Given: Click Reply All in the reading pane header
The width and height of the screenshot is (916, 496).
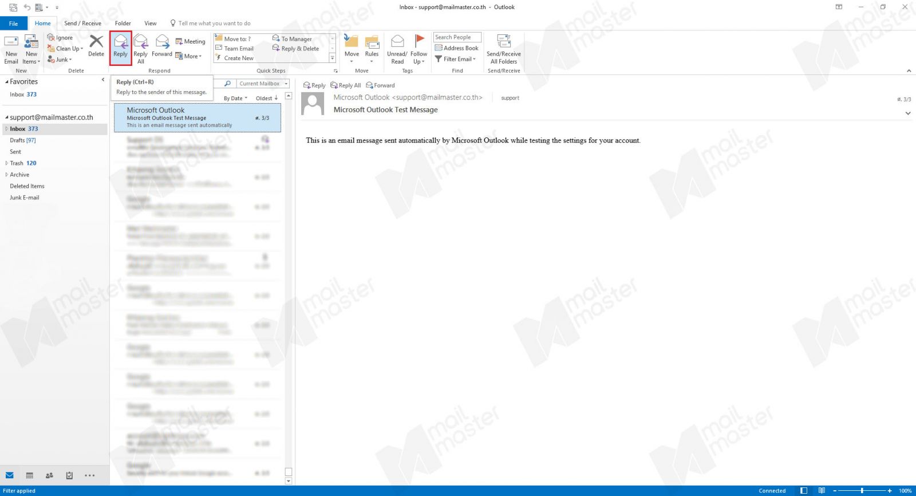Looking at the screenshot, I should click(x=346, y=85).
